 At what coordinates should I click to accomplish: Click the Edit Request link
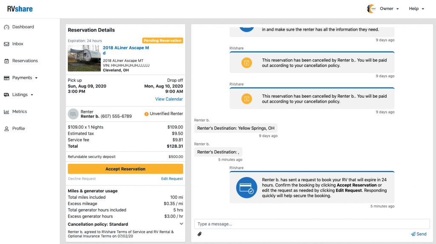coord(172,179)
